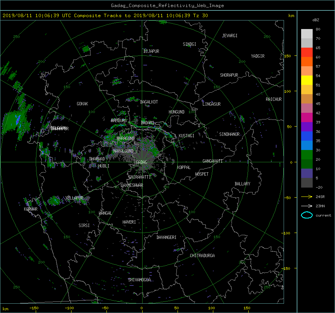The height and width of the screenshot is (313, 335).
Task: Click the 'LINGASUR' city label
Action: (211, 104)
